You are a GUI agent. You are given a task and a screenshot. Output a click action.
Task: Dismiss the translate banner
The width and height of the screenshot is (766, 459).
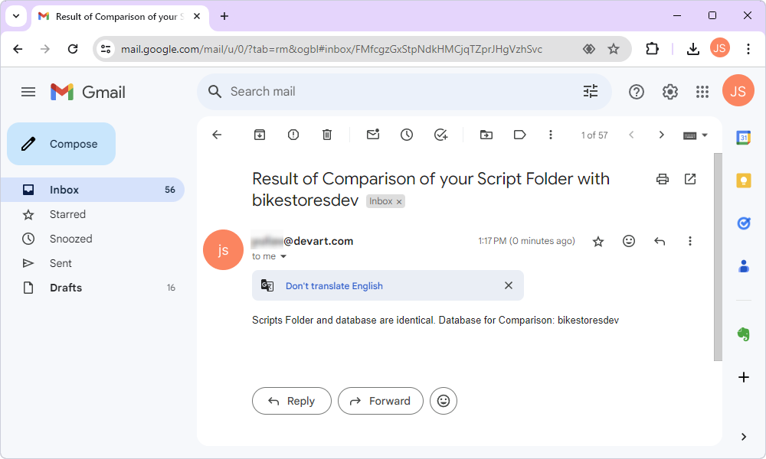click(x=508, y=285)
